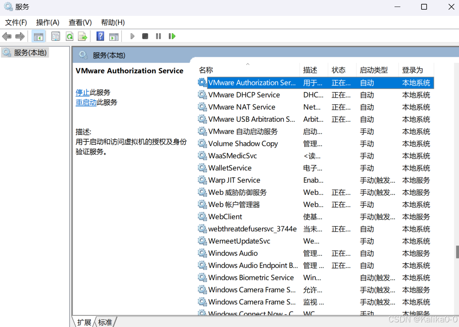Click gear icon of VMware NAT Service
Screen dimensions: 459x327
tap(202, 107)
